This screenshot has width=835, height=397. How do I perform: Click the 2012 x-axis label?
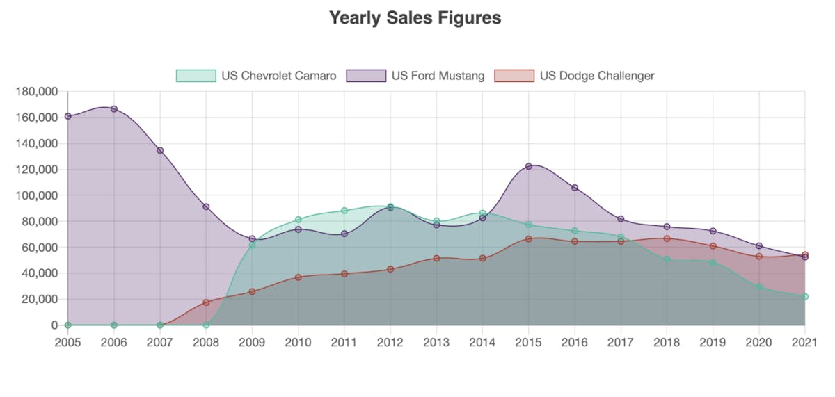click(390, 341)
